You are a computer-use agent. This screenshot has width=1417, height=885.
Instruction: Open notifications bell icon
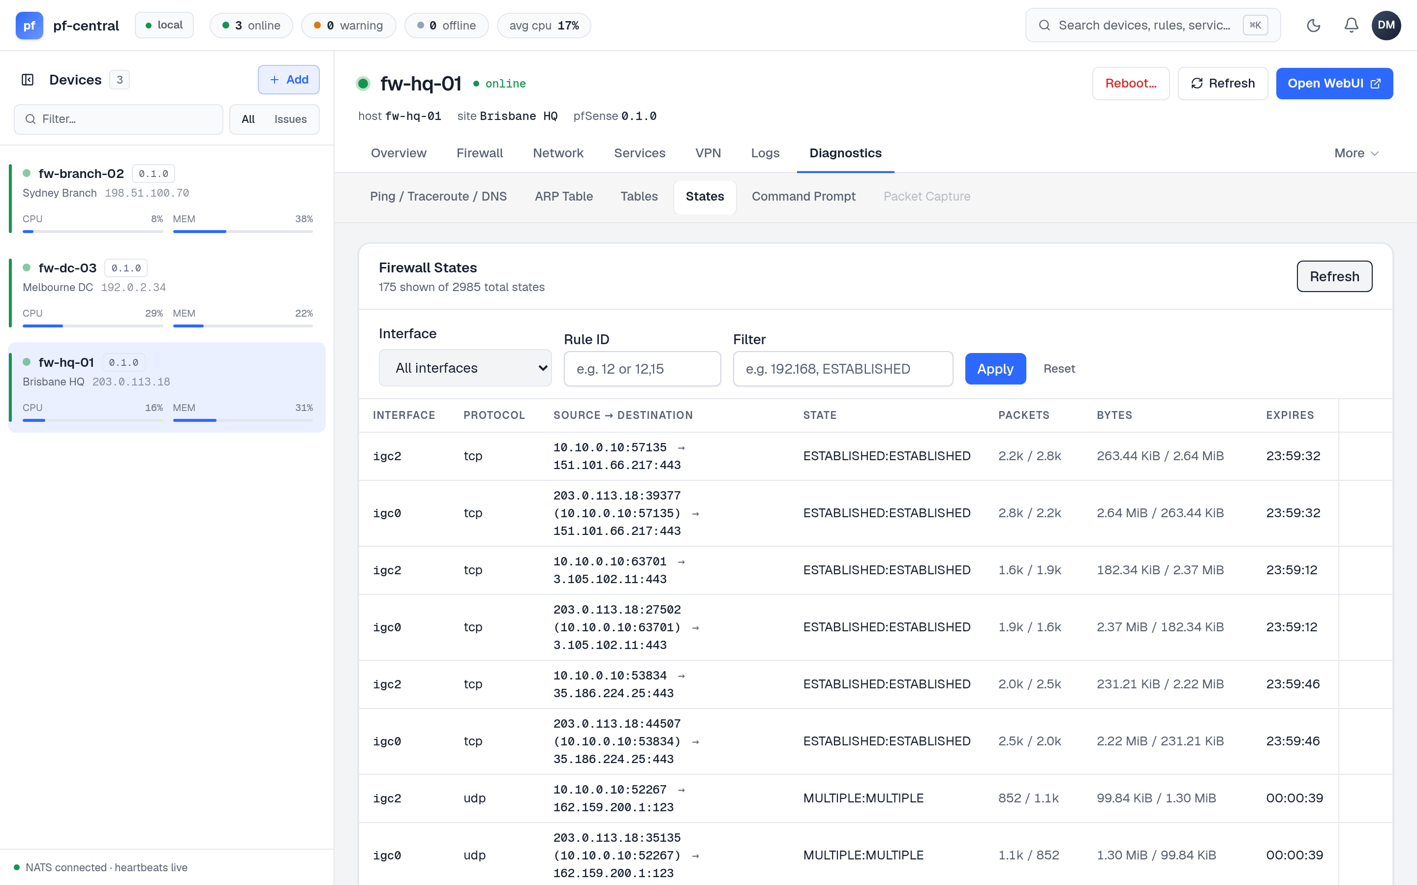pyautogui.click(x=1352, y=25)
